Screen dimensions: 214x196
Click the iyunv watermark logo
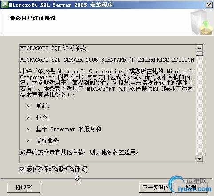[190, 184]
